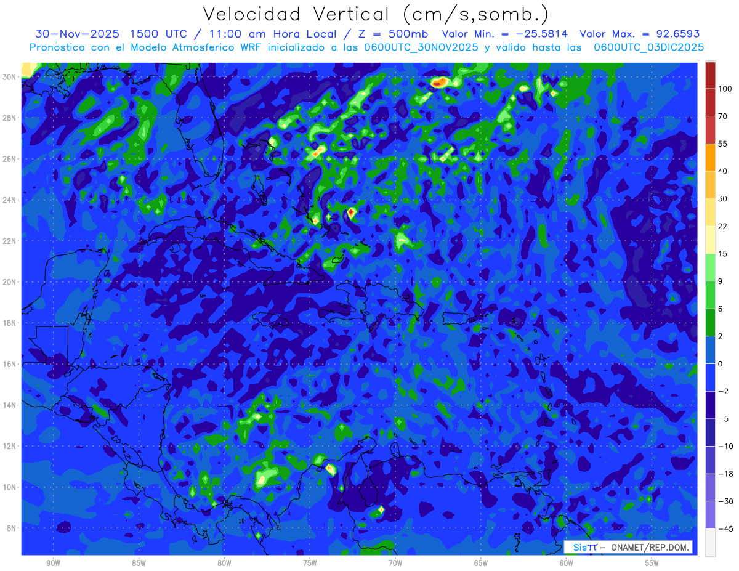Click the "Valor Max. = 92.6593" text
This screenshot has width=739, height=571.
coord(640,34)
